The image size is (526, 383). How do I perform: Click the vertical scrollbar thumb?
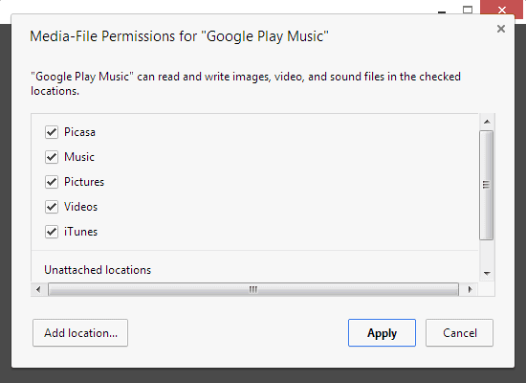487,185
